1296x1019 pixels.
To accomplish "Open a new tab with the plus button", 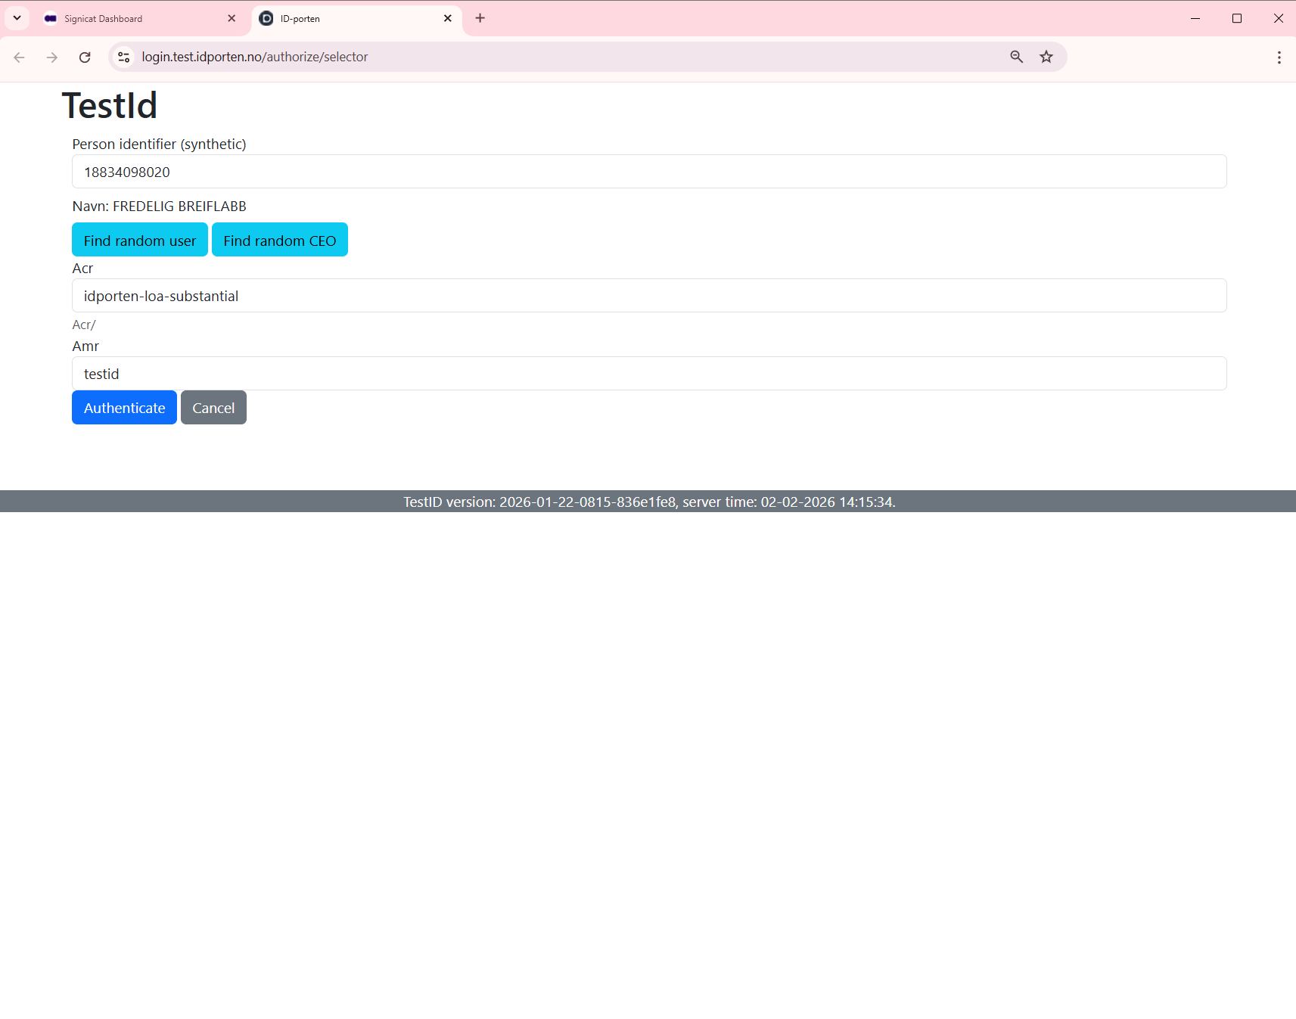I will point(480,18).
